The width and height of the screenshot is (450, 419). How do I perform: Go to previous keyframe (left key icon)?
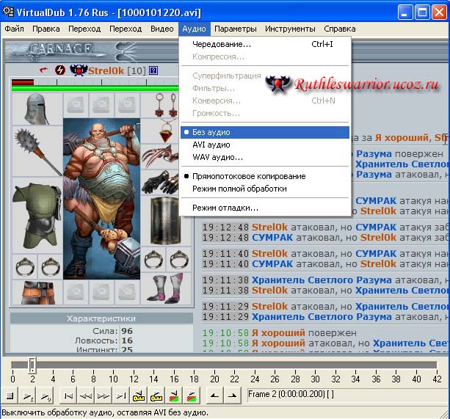pos(139,396)
